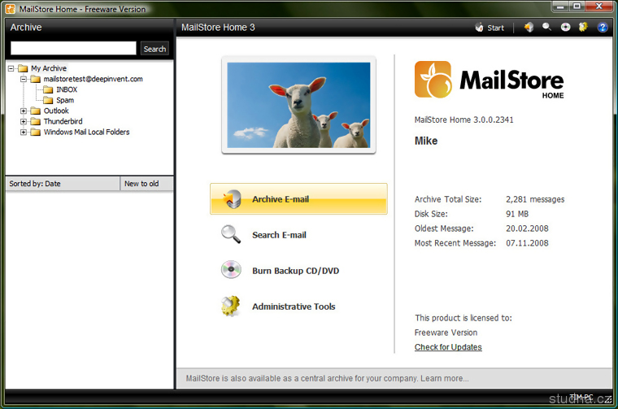
Task: Click the user name Mike
Action: [x=425, y=141]
